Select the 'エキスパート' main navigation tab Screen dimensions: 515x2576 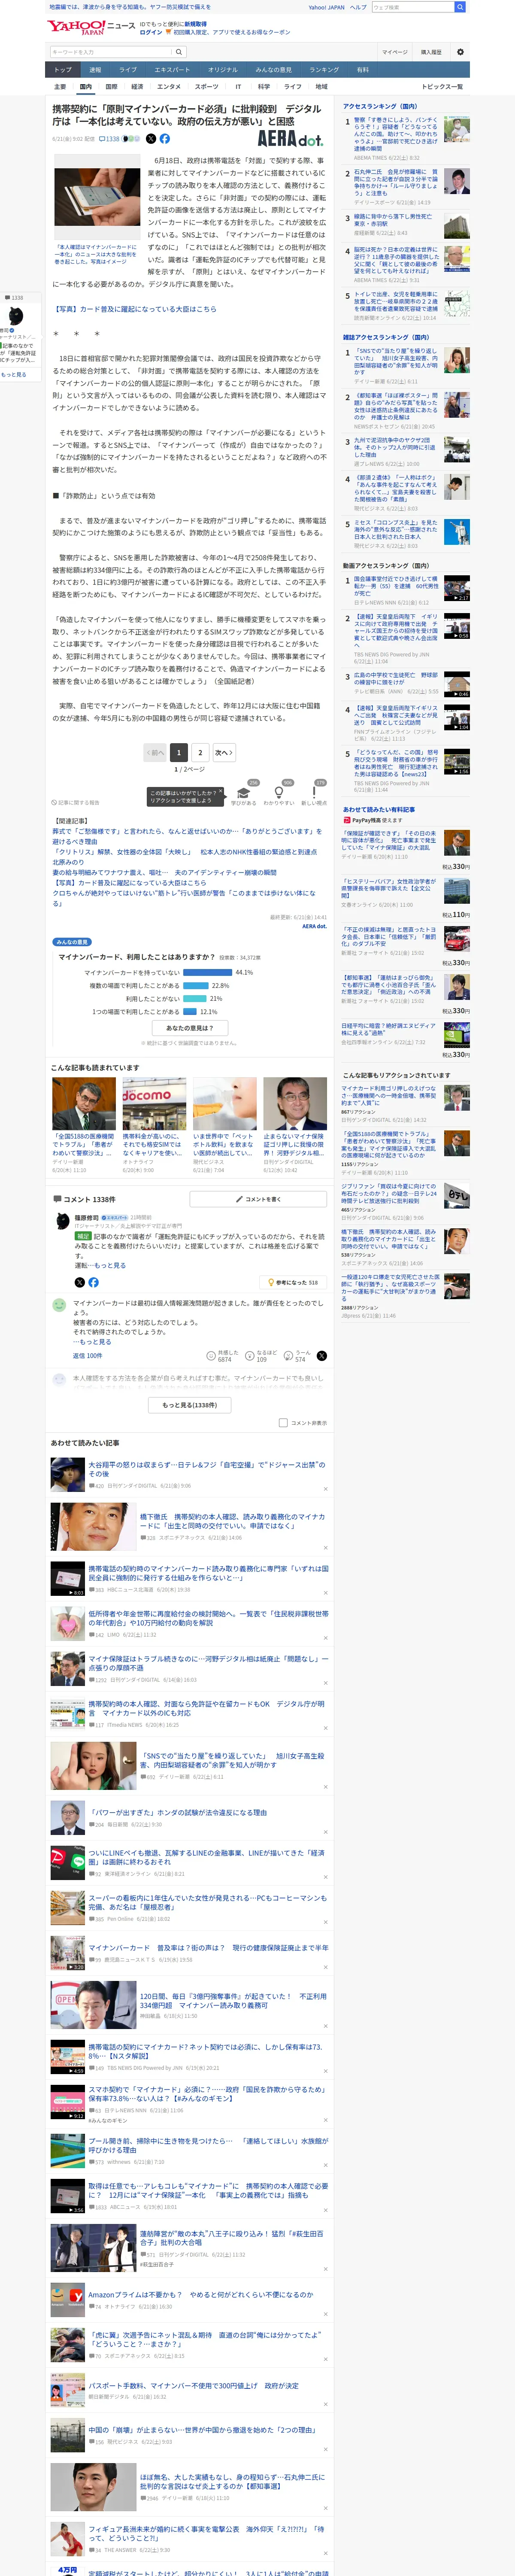pyautogui.click(x=172, y=70)
